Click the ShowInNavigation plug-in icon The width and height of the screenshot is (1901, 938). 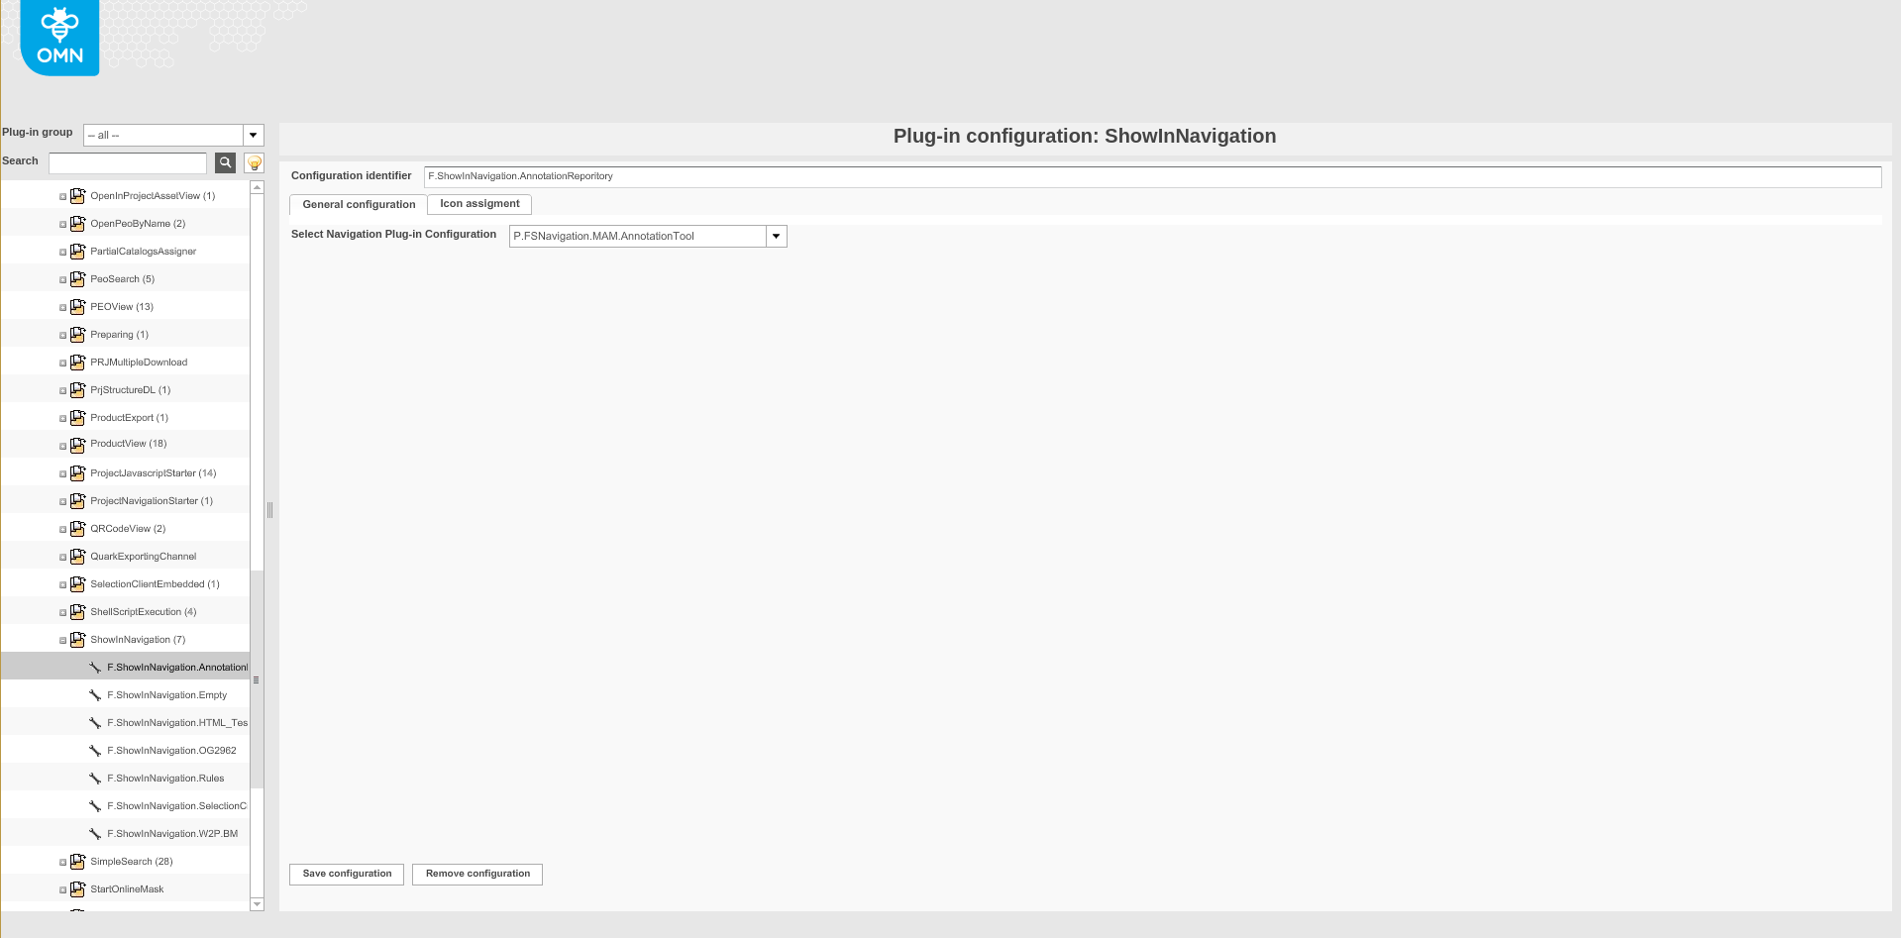click(x=77, y=640)
